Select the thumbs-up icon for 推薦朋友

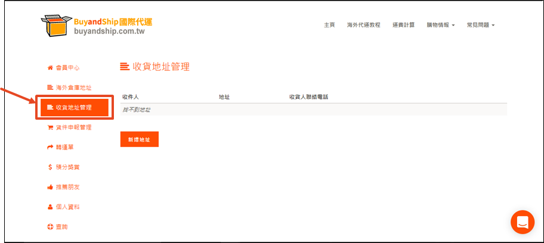coord(50,187)
